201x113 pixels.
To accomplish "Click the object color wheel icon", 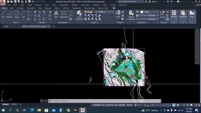I will tap(137, 12).
